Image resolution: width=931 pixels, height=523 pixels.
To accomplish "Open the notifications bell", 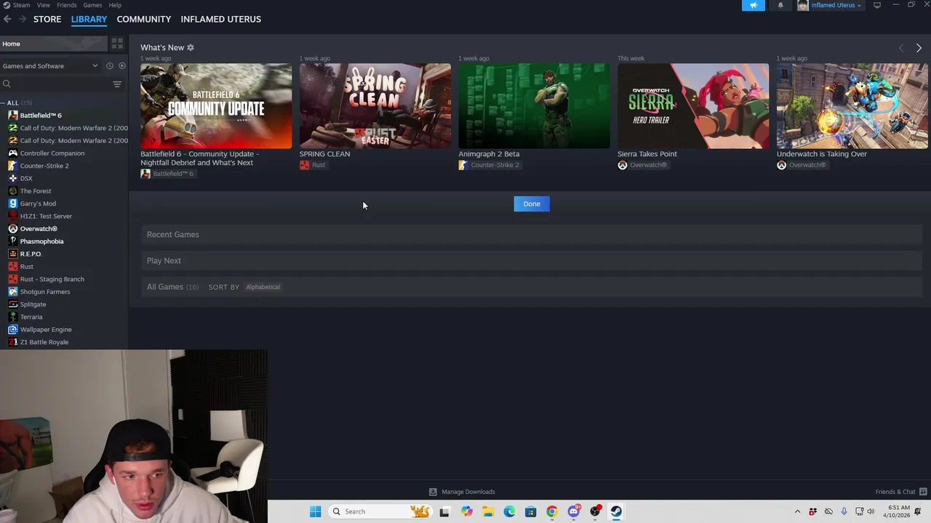I will [780, 5].
